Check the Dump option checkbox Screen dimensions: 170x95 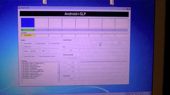[23, 51]
